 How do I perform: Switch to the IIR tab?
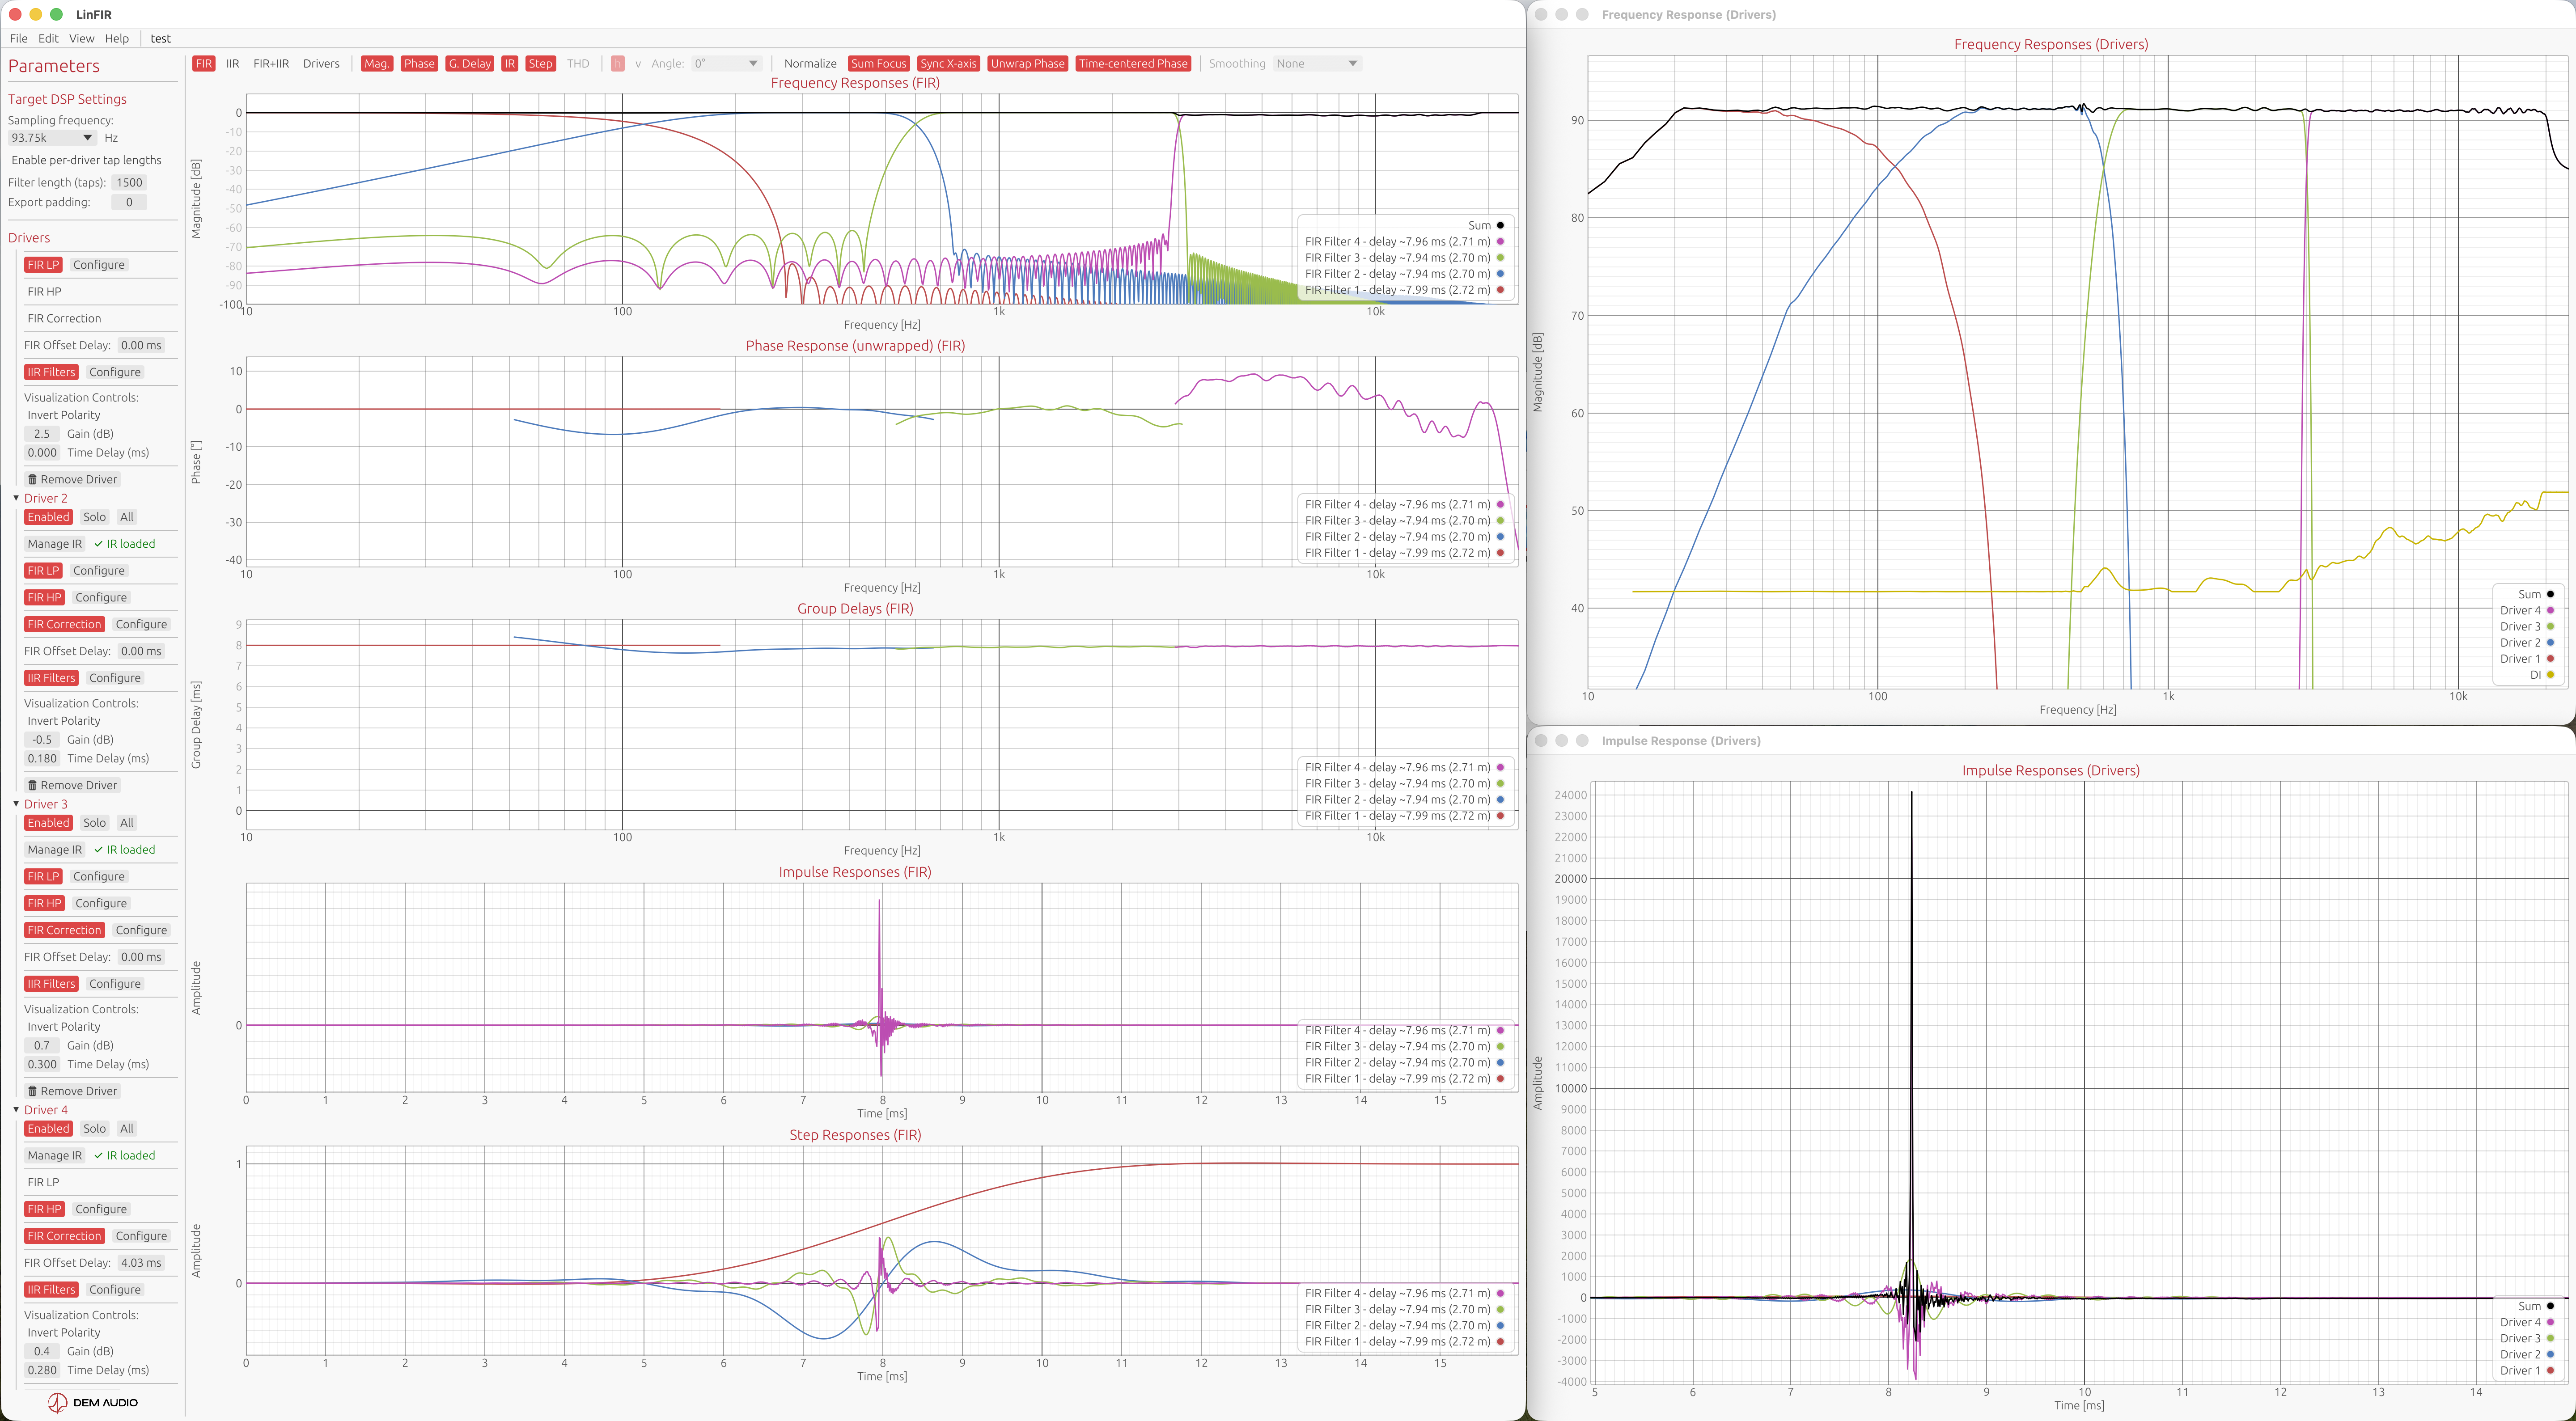click(232, 63)
